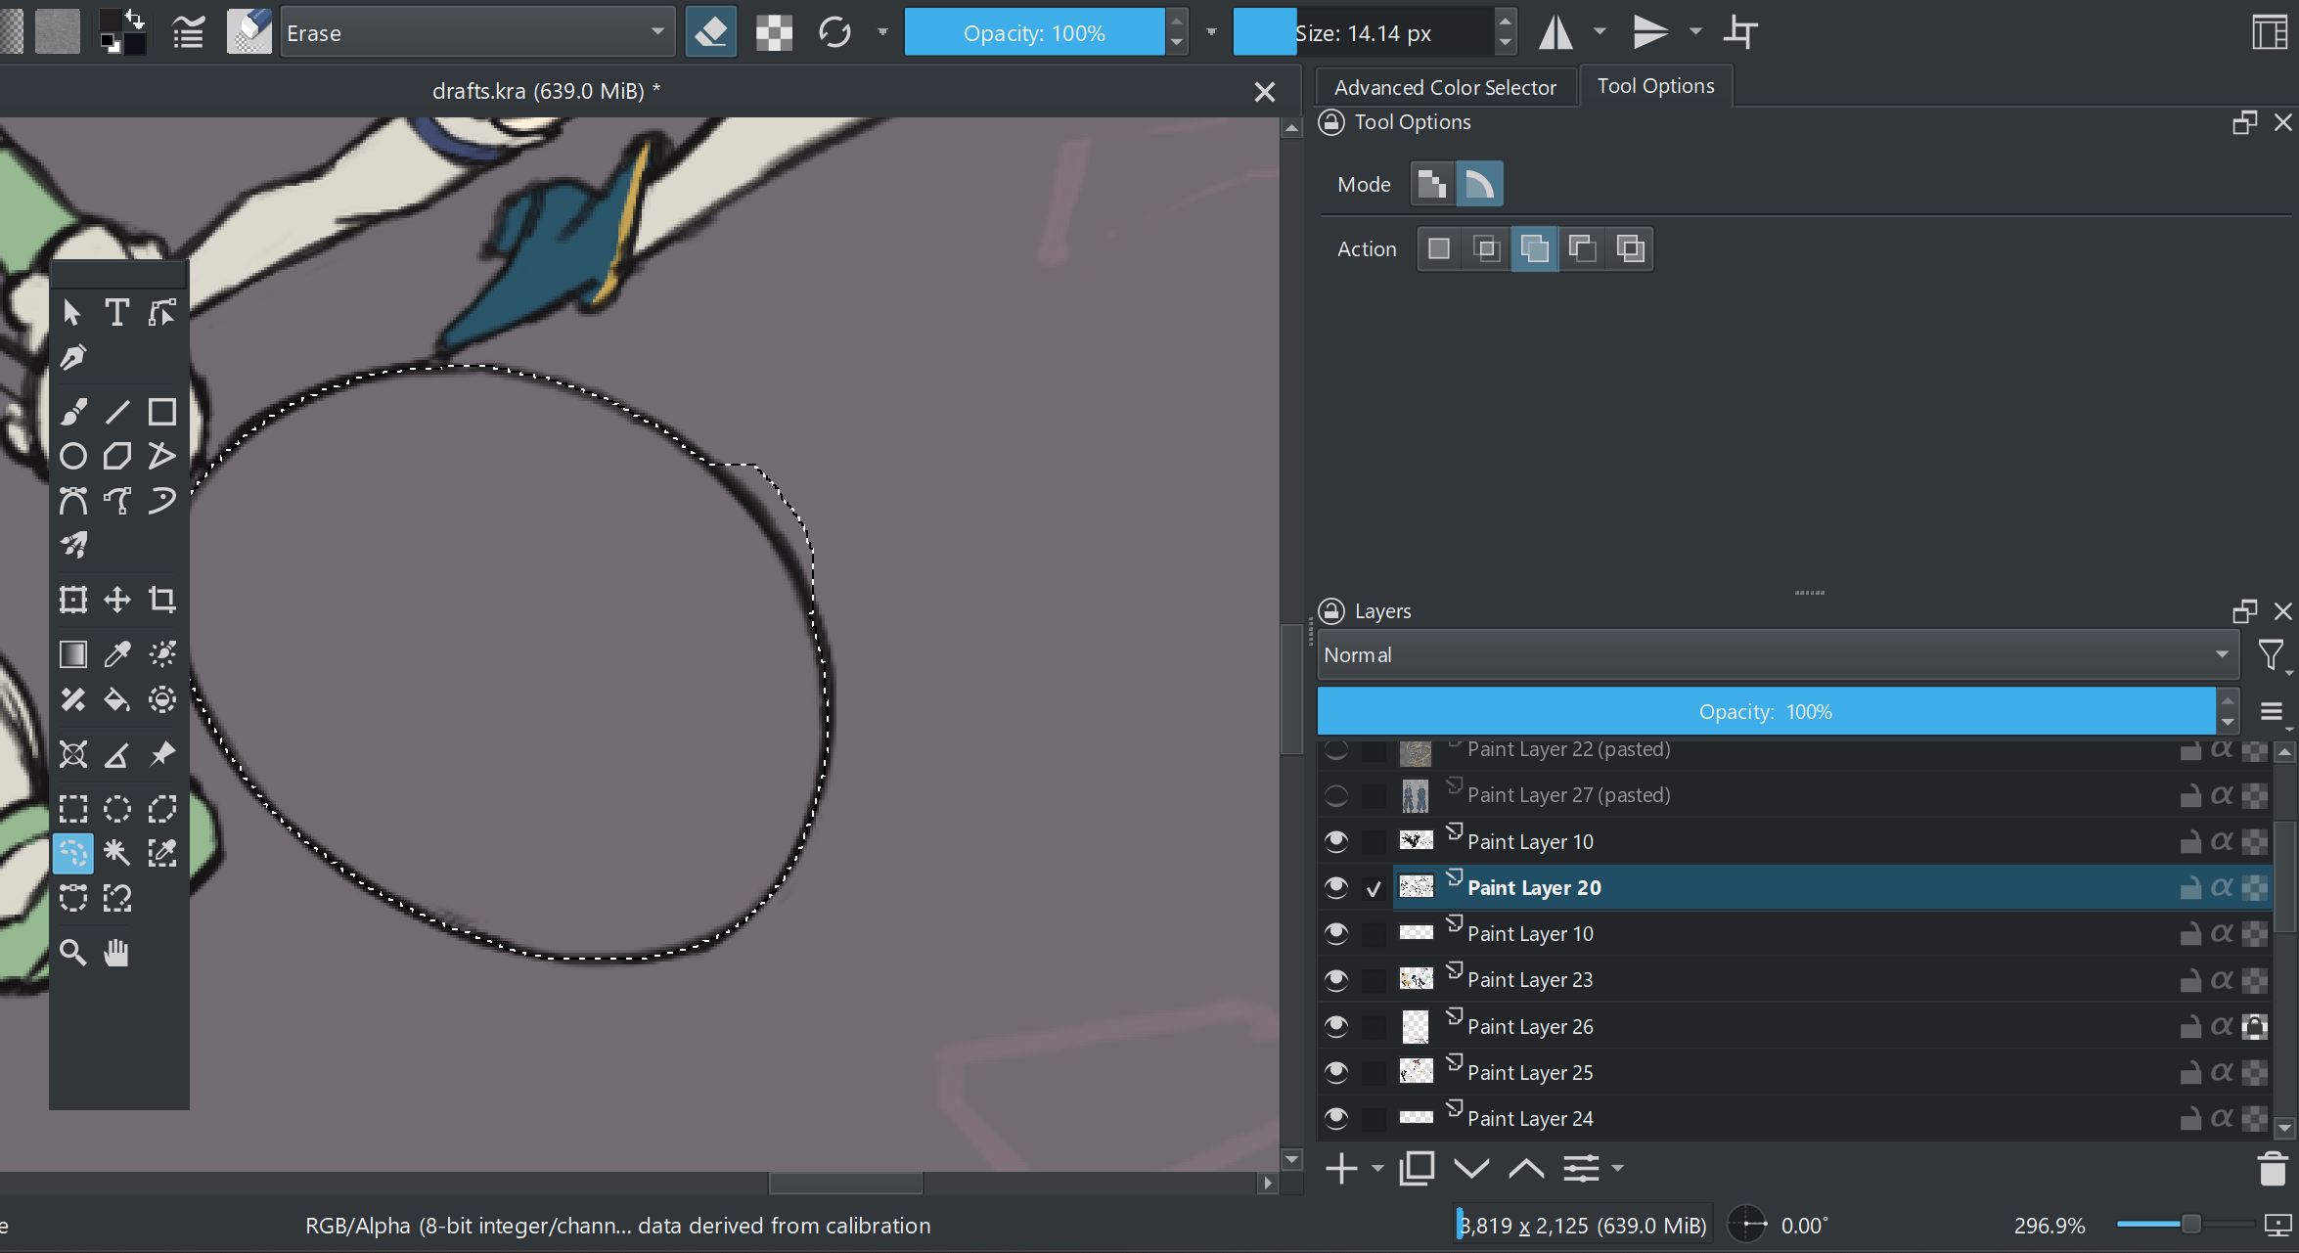Switch to the Tool Options tab
Image resolution: width=2299 pixels, height=1253 pixels.
1655,86
